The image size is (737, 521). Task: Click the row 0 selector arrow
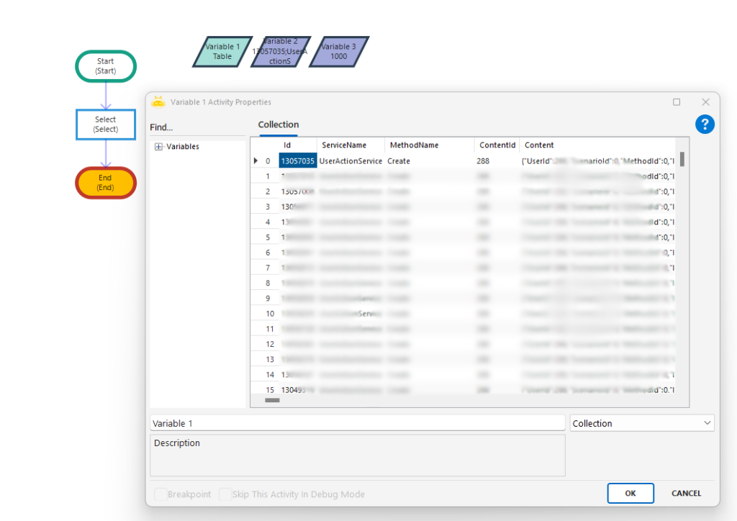pos(256,161)
